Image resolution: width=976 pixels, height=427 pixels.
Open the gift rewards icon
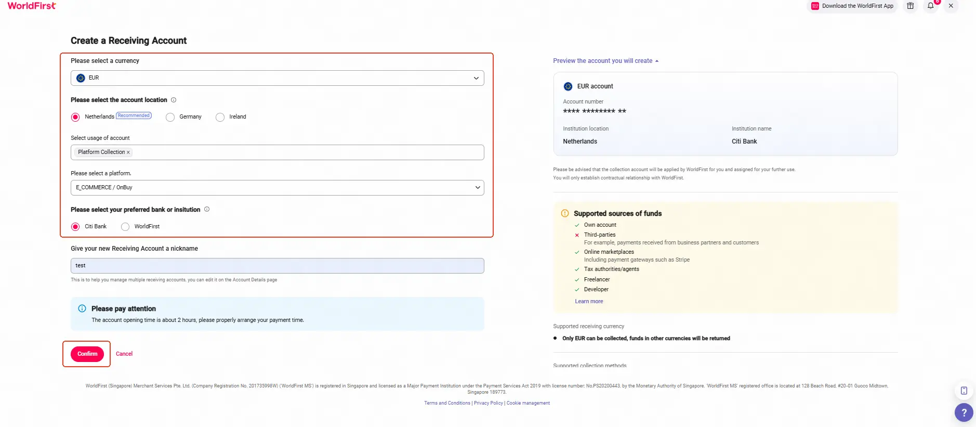point(910,6)
